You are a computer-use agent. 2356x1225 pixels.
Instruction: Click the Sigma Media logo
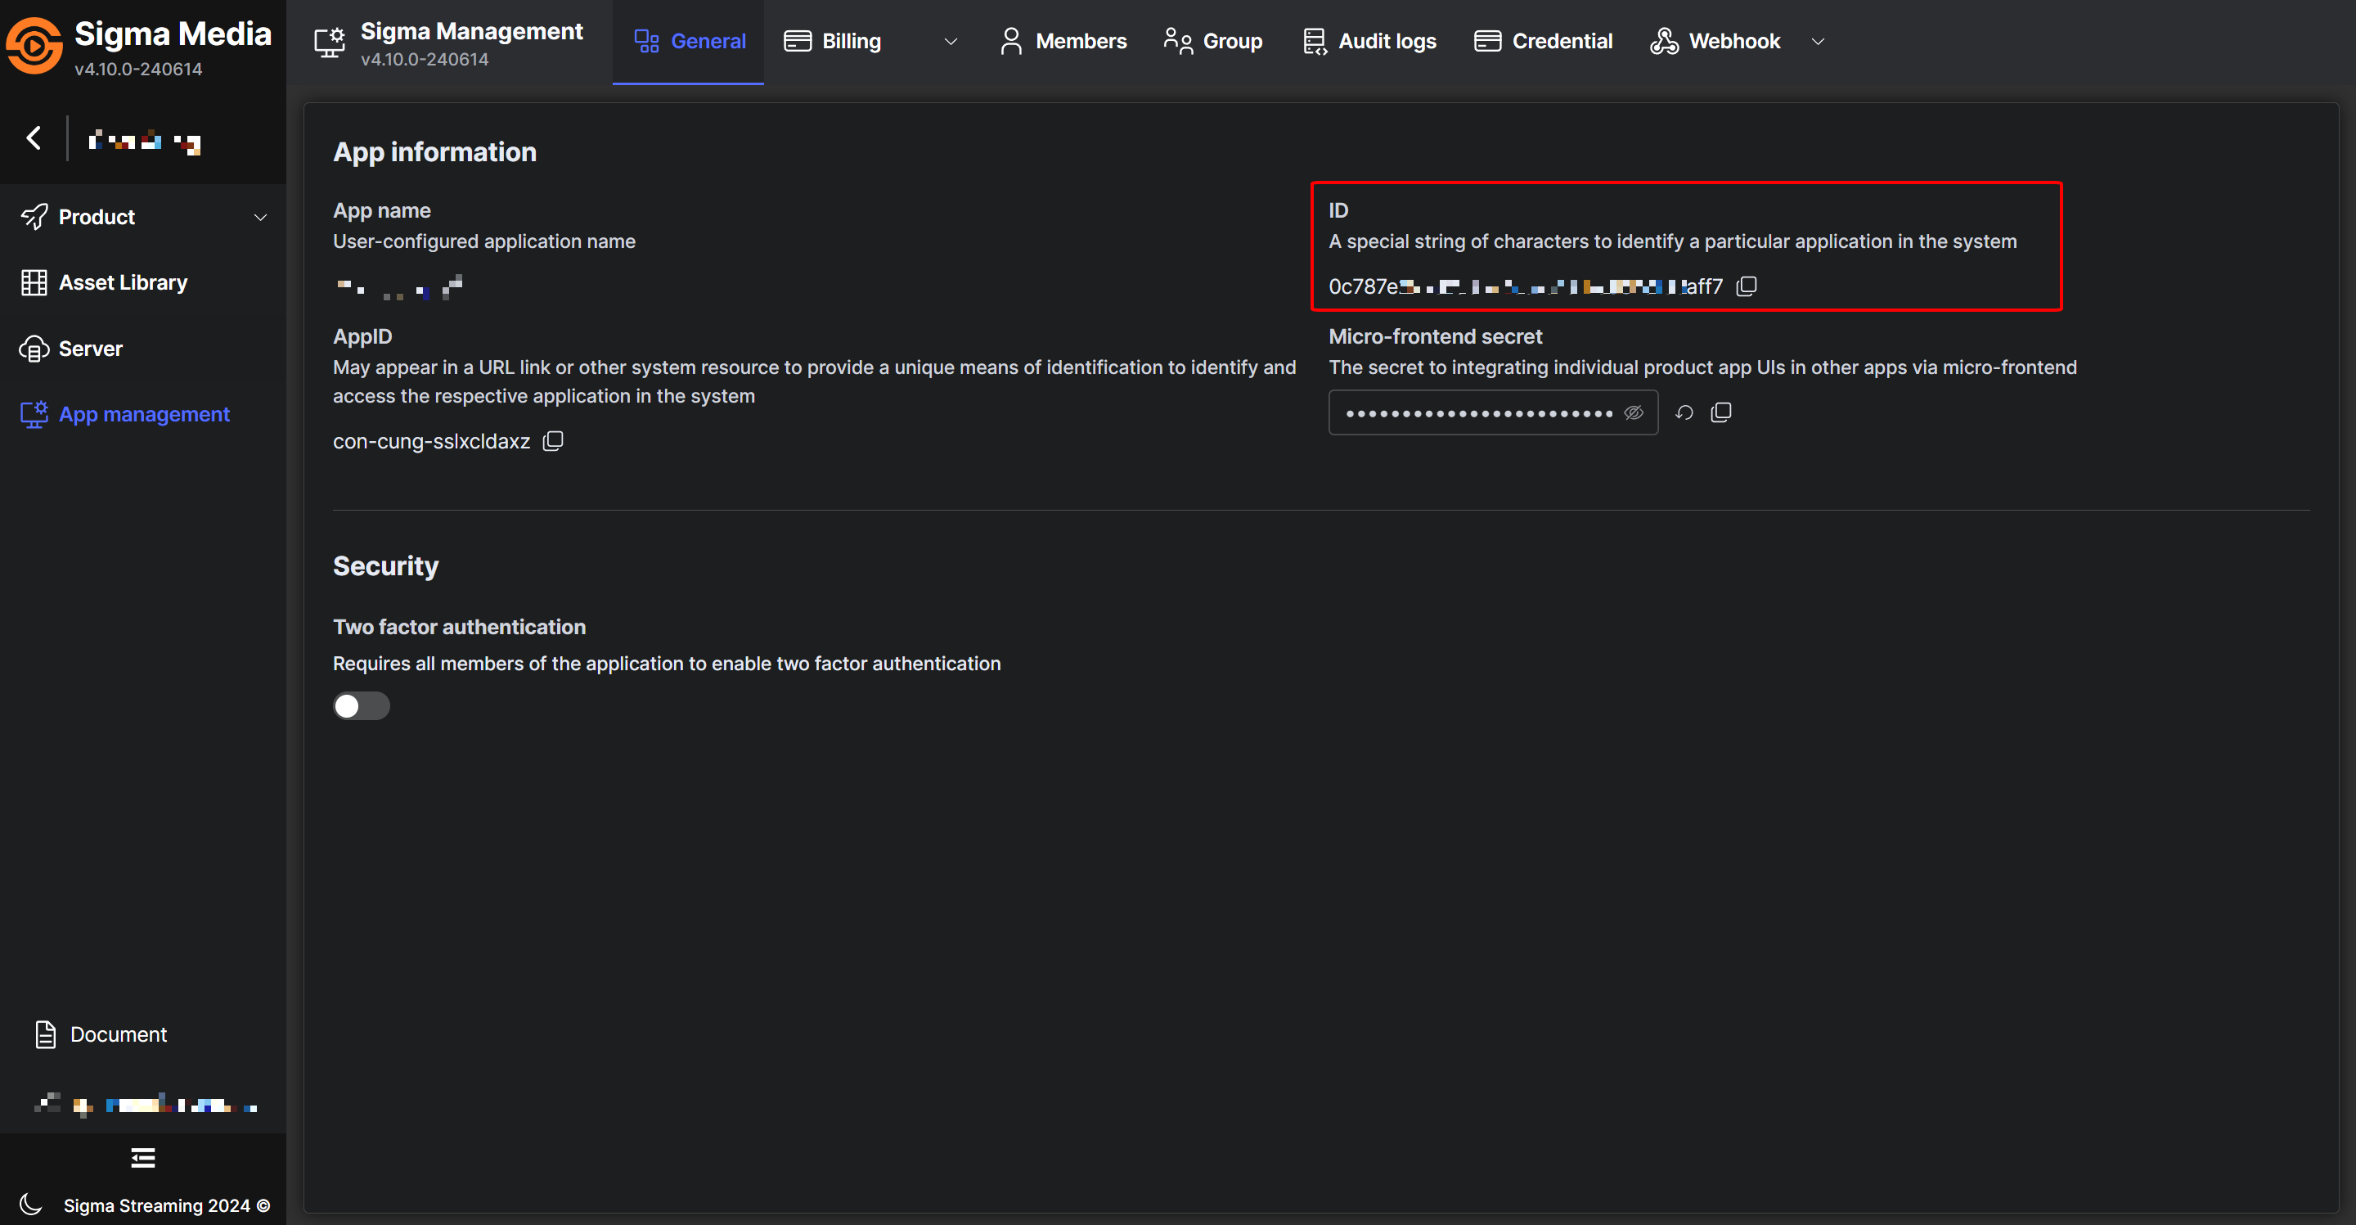point(34,46)
